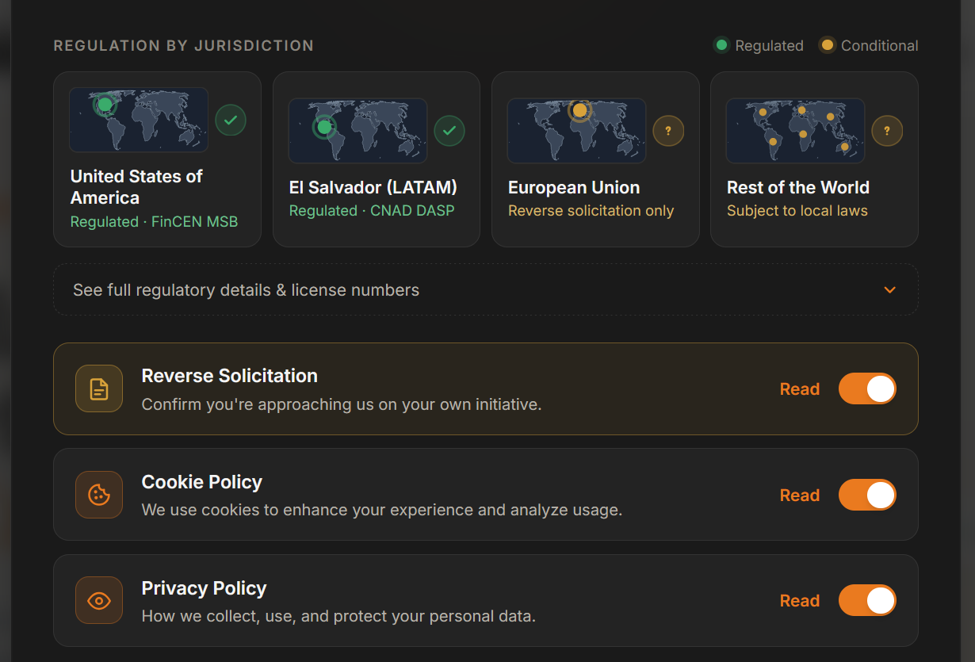This screenshot has height=662, width=975.
Task: Open the 'See full regulatory details & license numbers' row
Action: coord(486,289)
